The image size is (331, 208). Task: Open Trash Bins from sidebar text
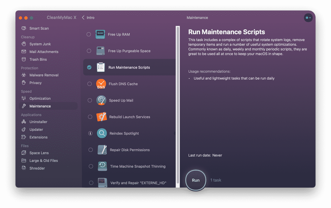coord(38,59)
